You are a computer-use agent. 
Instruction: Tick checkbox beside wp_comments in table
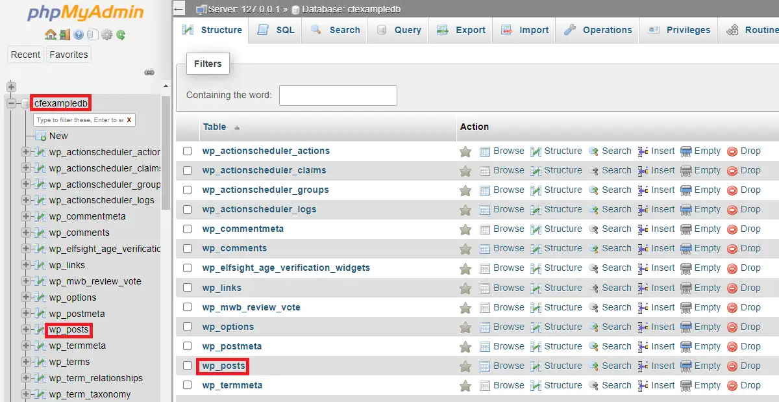(188, 248)
